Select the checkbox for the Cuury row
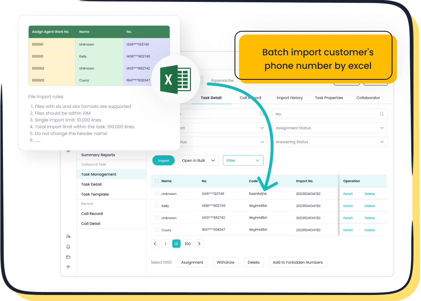This screenshot has height=301, width=421. click(157, 230)
